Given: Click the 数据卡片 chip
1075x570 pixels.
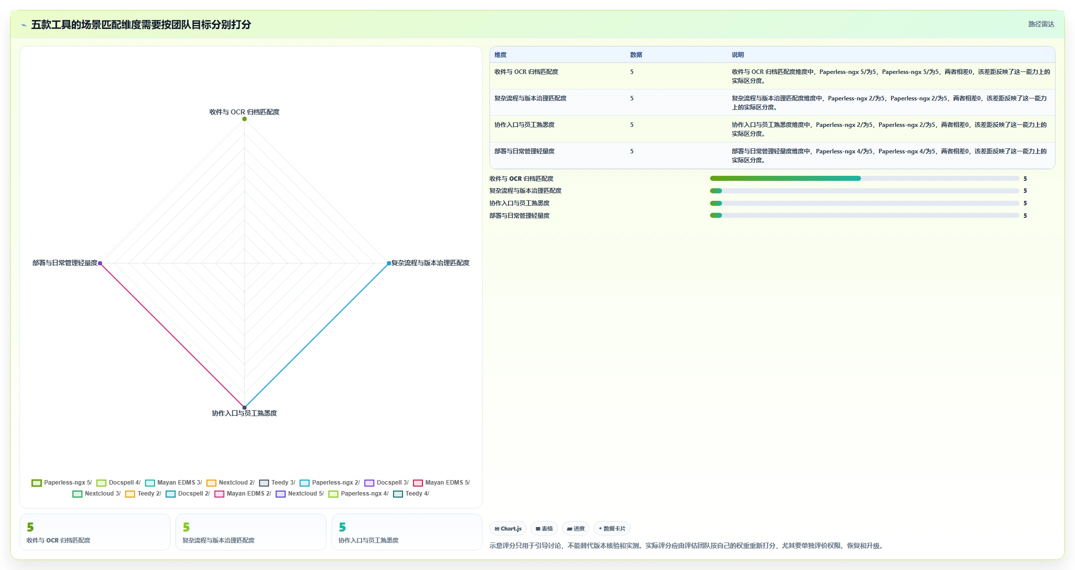Looking at the screenshot, I should coord(611,529).
